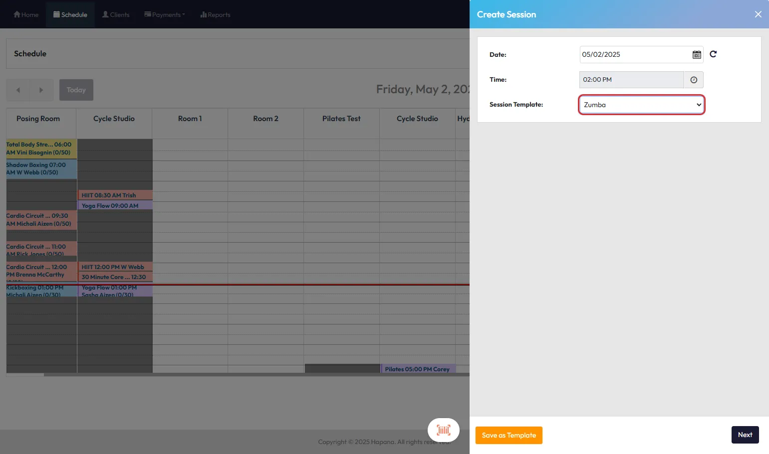Image resolution: width=769 pixels, height=454 pixels.
Task: Open the Reports page
Action: tap(215, 14)
